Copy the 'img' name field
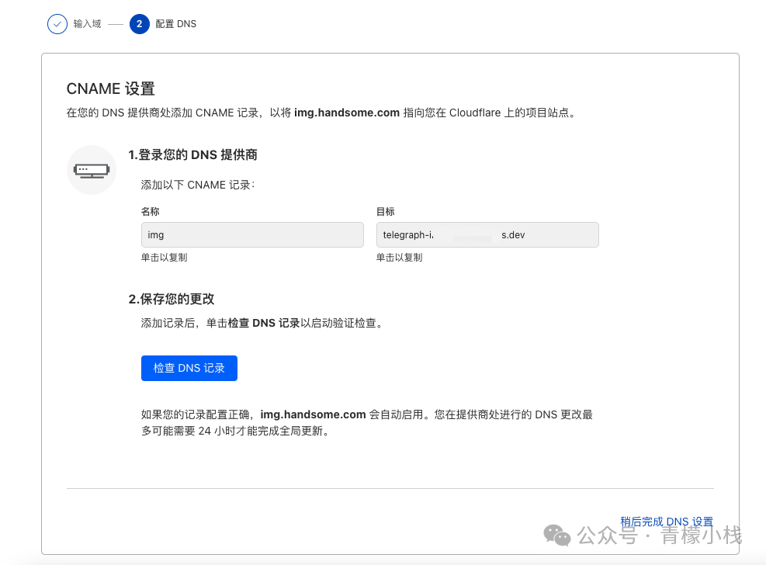The height and width of the screenshot is (565, 766). click(x=252, y=235)
